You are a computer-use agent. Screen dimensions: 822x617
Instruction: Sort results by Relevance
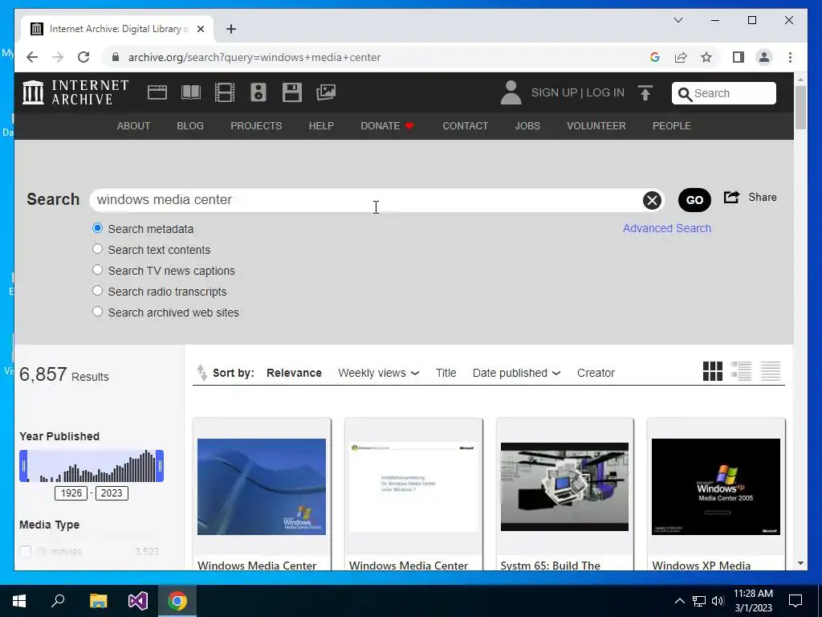tap(294, 373)
